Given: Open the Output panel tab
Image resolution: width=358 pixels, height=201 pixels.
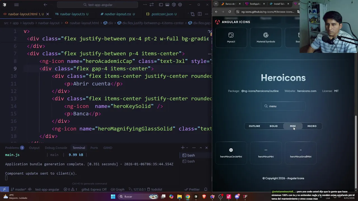Looking at the screenshot, I should 34,148.
